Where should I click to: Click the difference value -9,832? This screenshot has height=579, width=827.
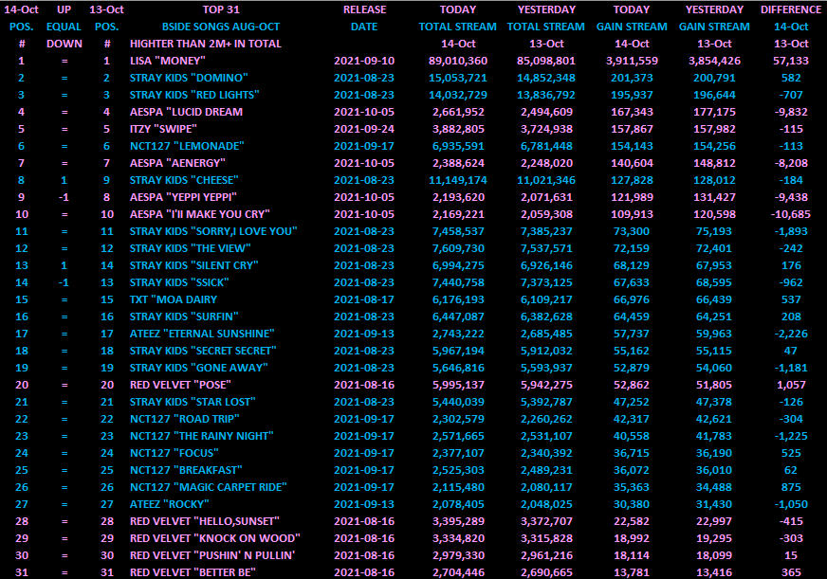point(791,112)
